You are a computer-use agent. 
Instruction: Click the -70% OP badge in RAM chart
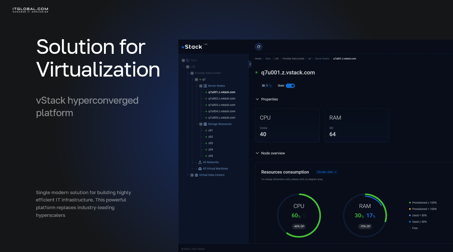[x=365, y=226]
